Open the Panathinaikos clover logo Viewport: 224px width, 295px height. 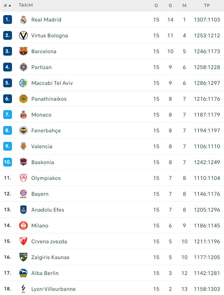point(23,99)
